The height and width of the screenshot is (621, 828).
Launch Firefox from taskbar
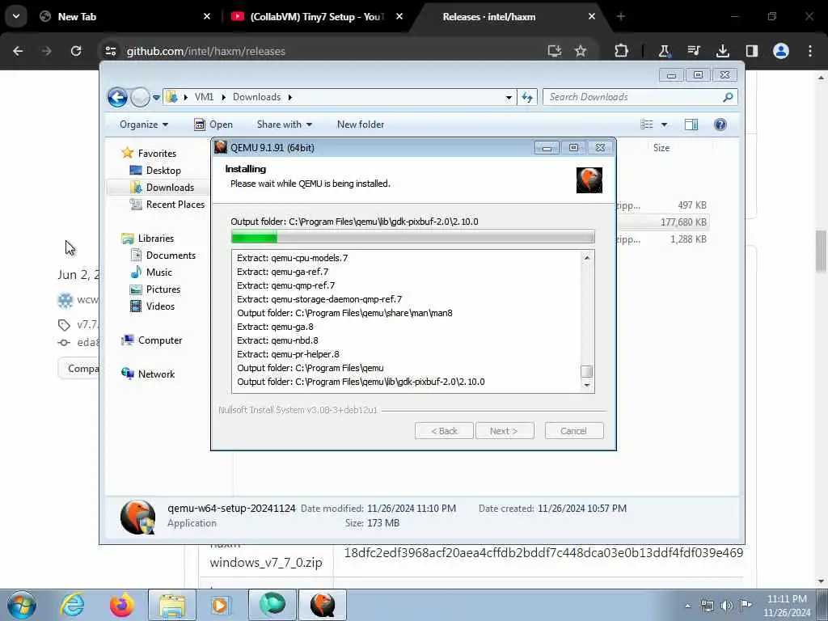coord(121,605)
